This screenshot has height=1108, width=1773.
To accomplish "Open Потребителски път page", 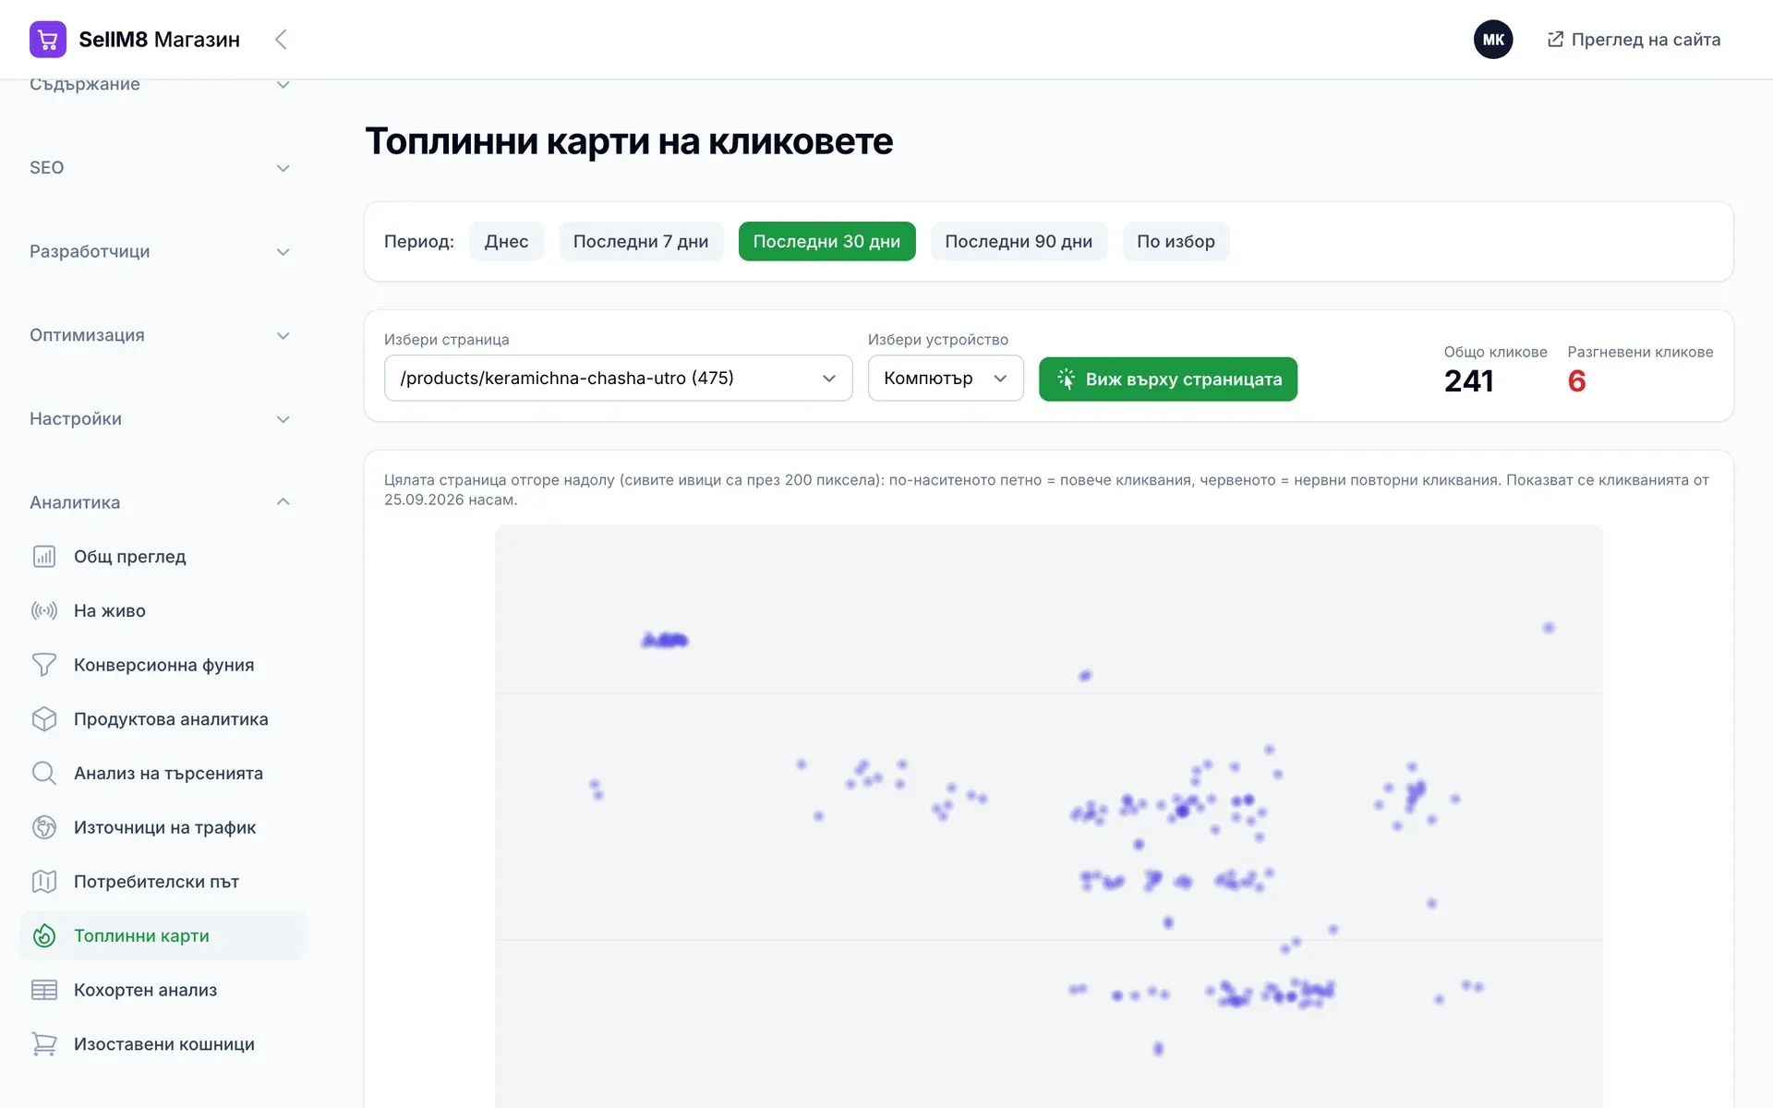I will 163,882.
